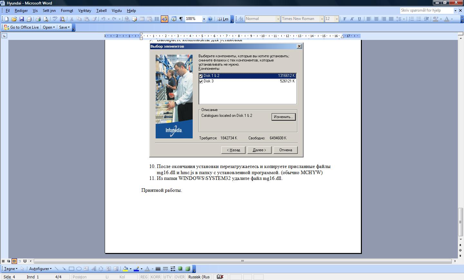464x280 pixels.
Task: Apply bulleted list formatting
Action: click(419, 19)
